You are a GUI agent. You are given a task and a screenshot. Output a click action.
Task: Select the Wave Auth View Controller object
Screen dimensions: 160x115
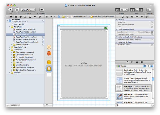49,68
